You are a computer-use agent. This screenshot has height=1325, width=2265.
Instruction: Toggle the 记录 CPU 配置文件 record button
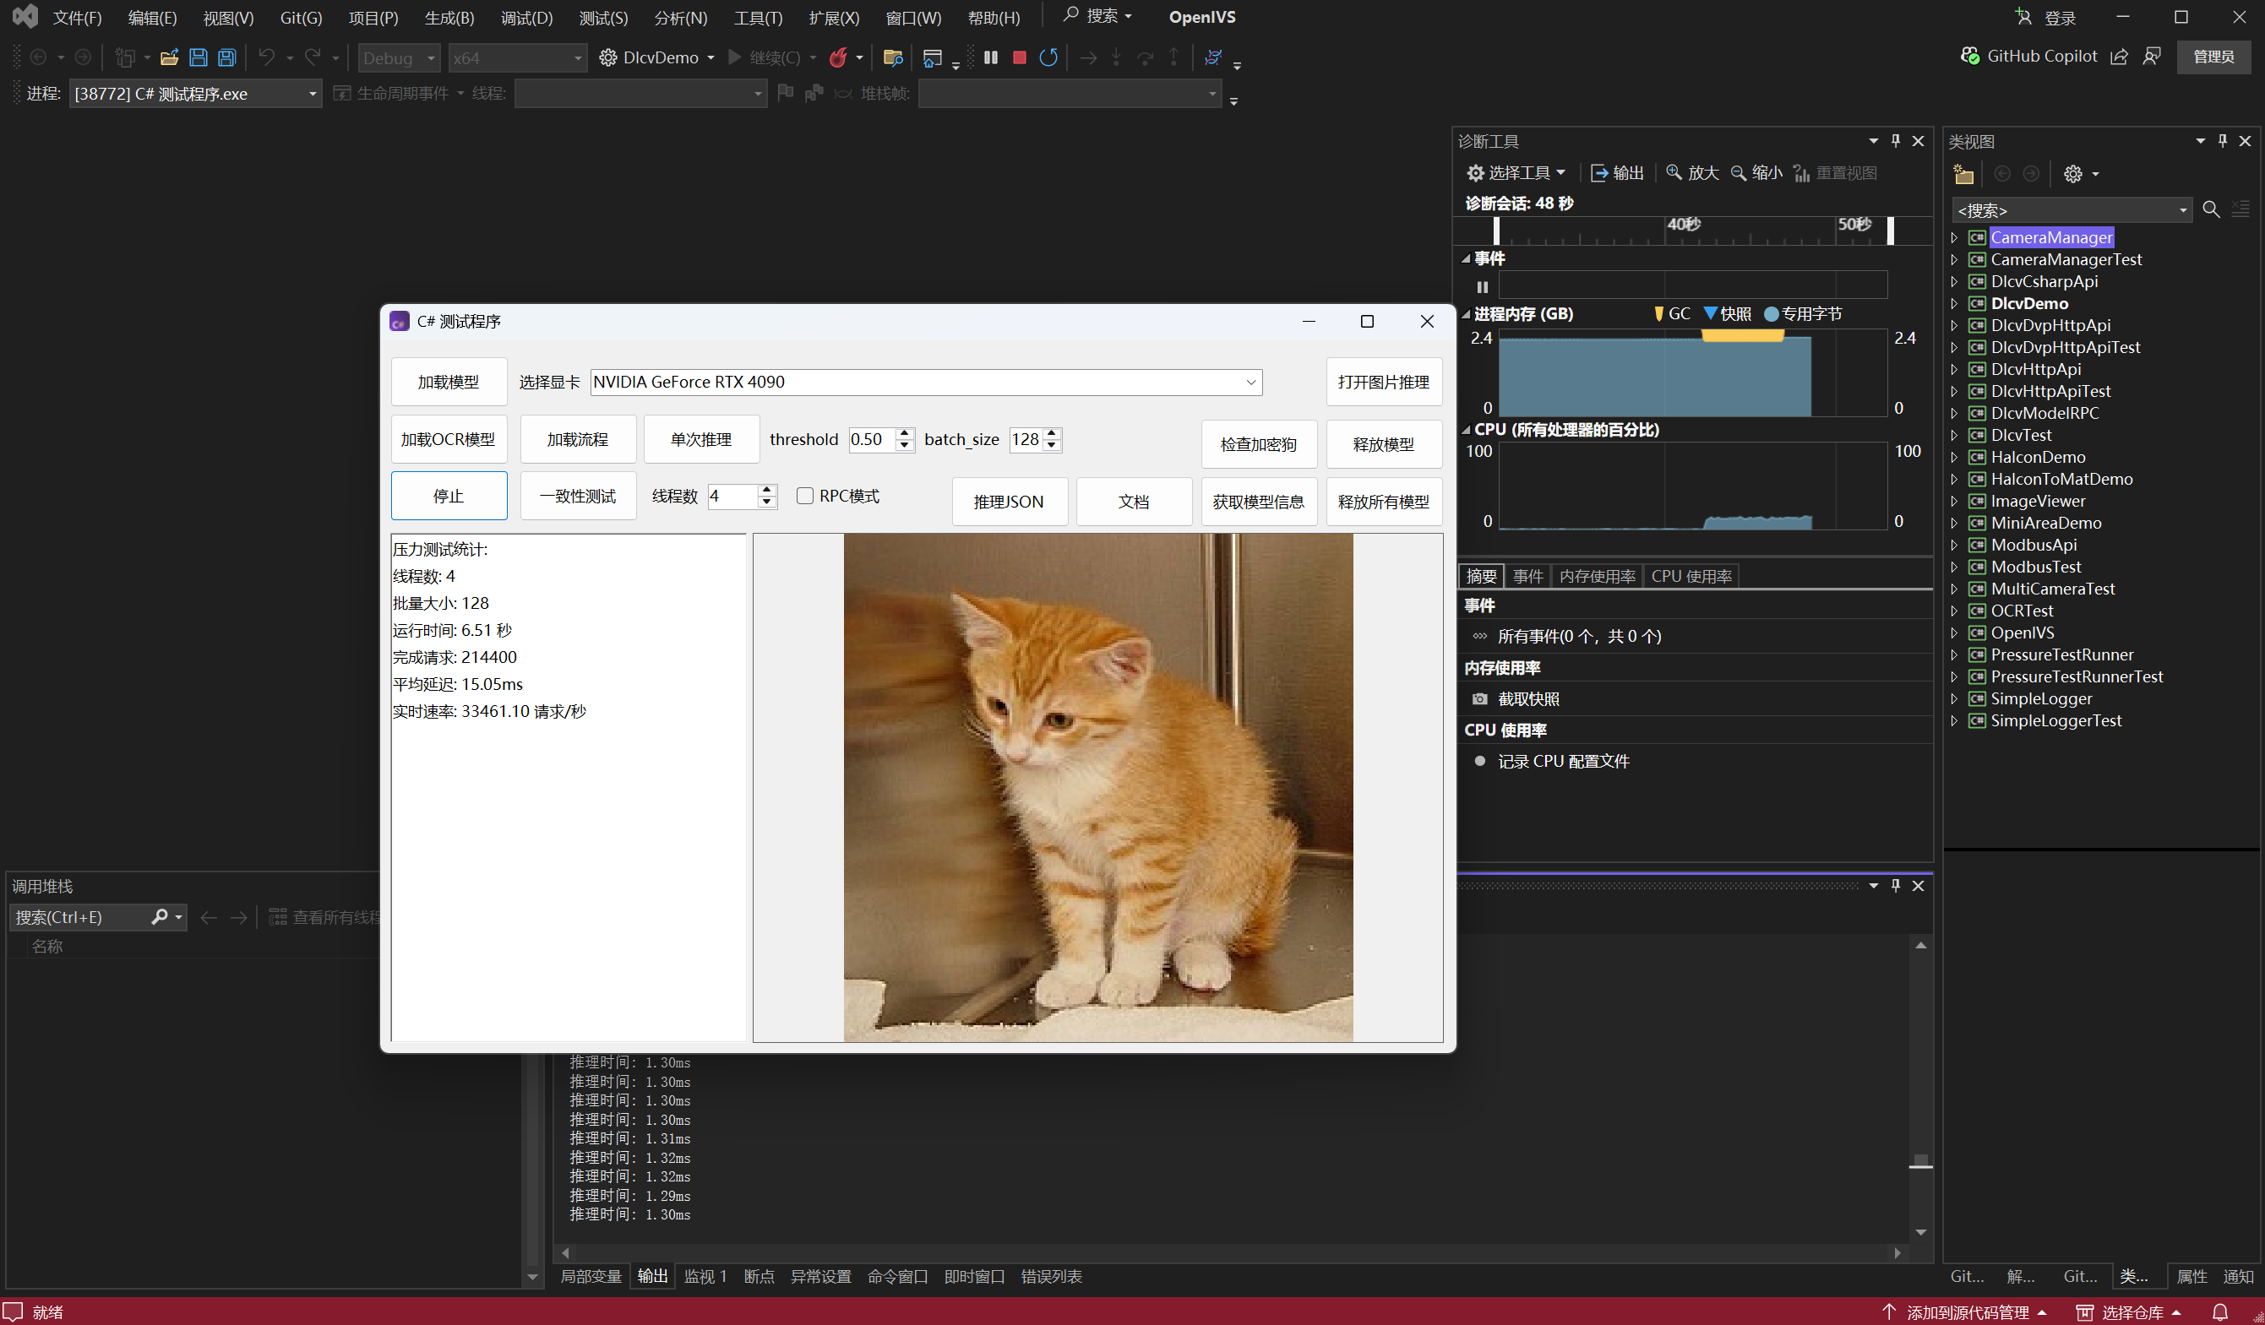(x=1479, y=761)
